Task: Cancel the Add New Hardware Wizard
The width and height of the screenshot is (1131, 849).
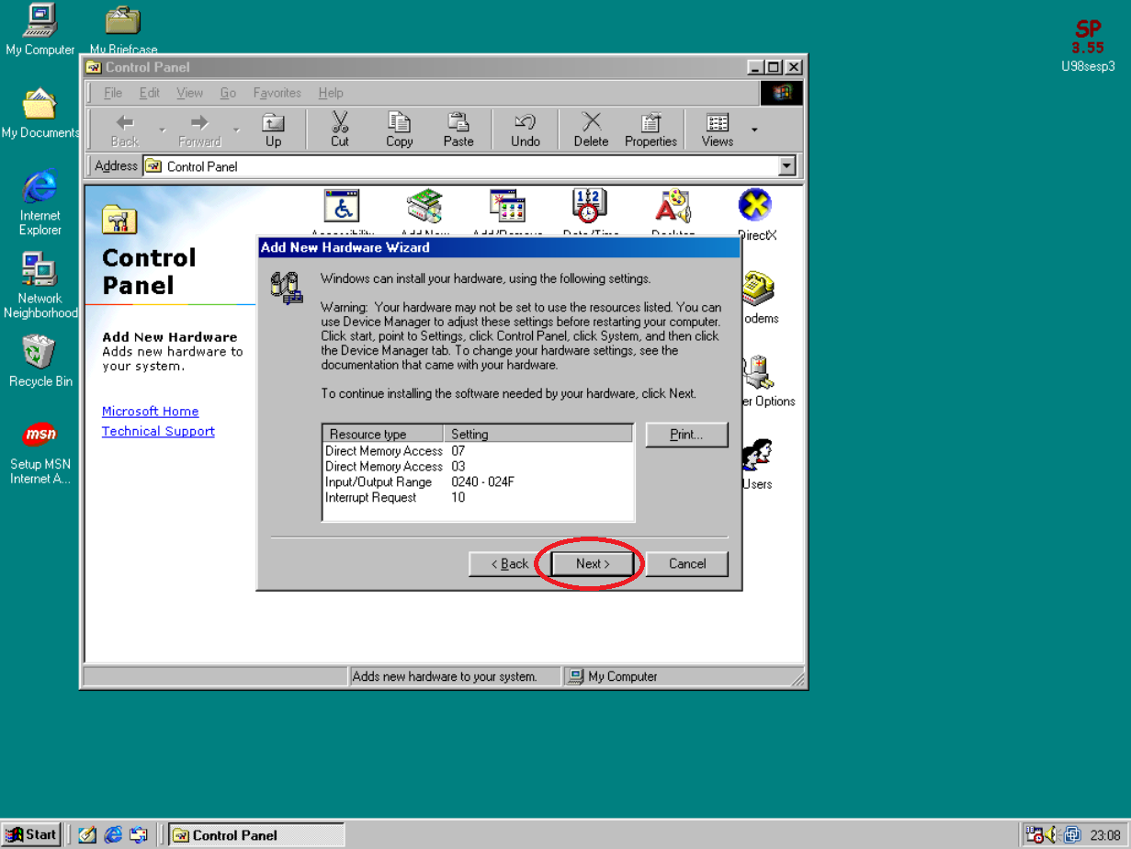Action: (686, 564)
